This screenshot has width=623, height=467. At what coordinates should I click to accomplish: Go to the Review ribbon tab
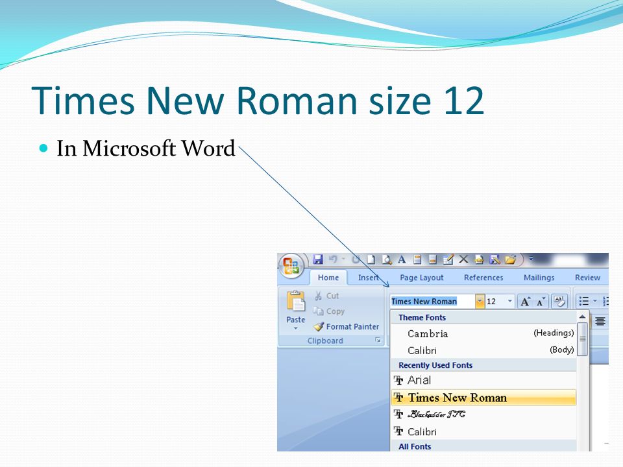587,278
